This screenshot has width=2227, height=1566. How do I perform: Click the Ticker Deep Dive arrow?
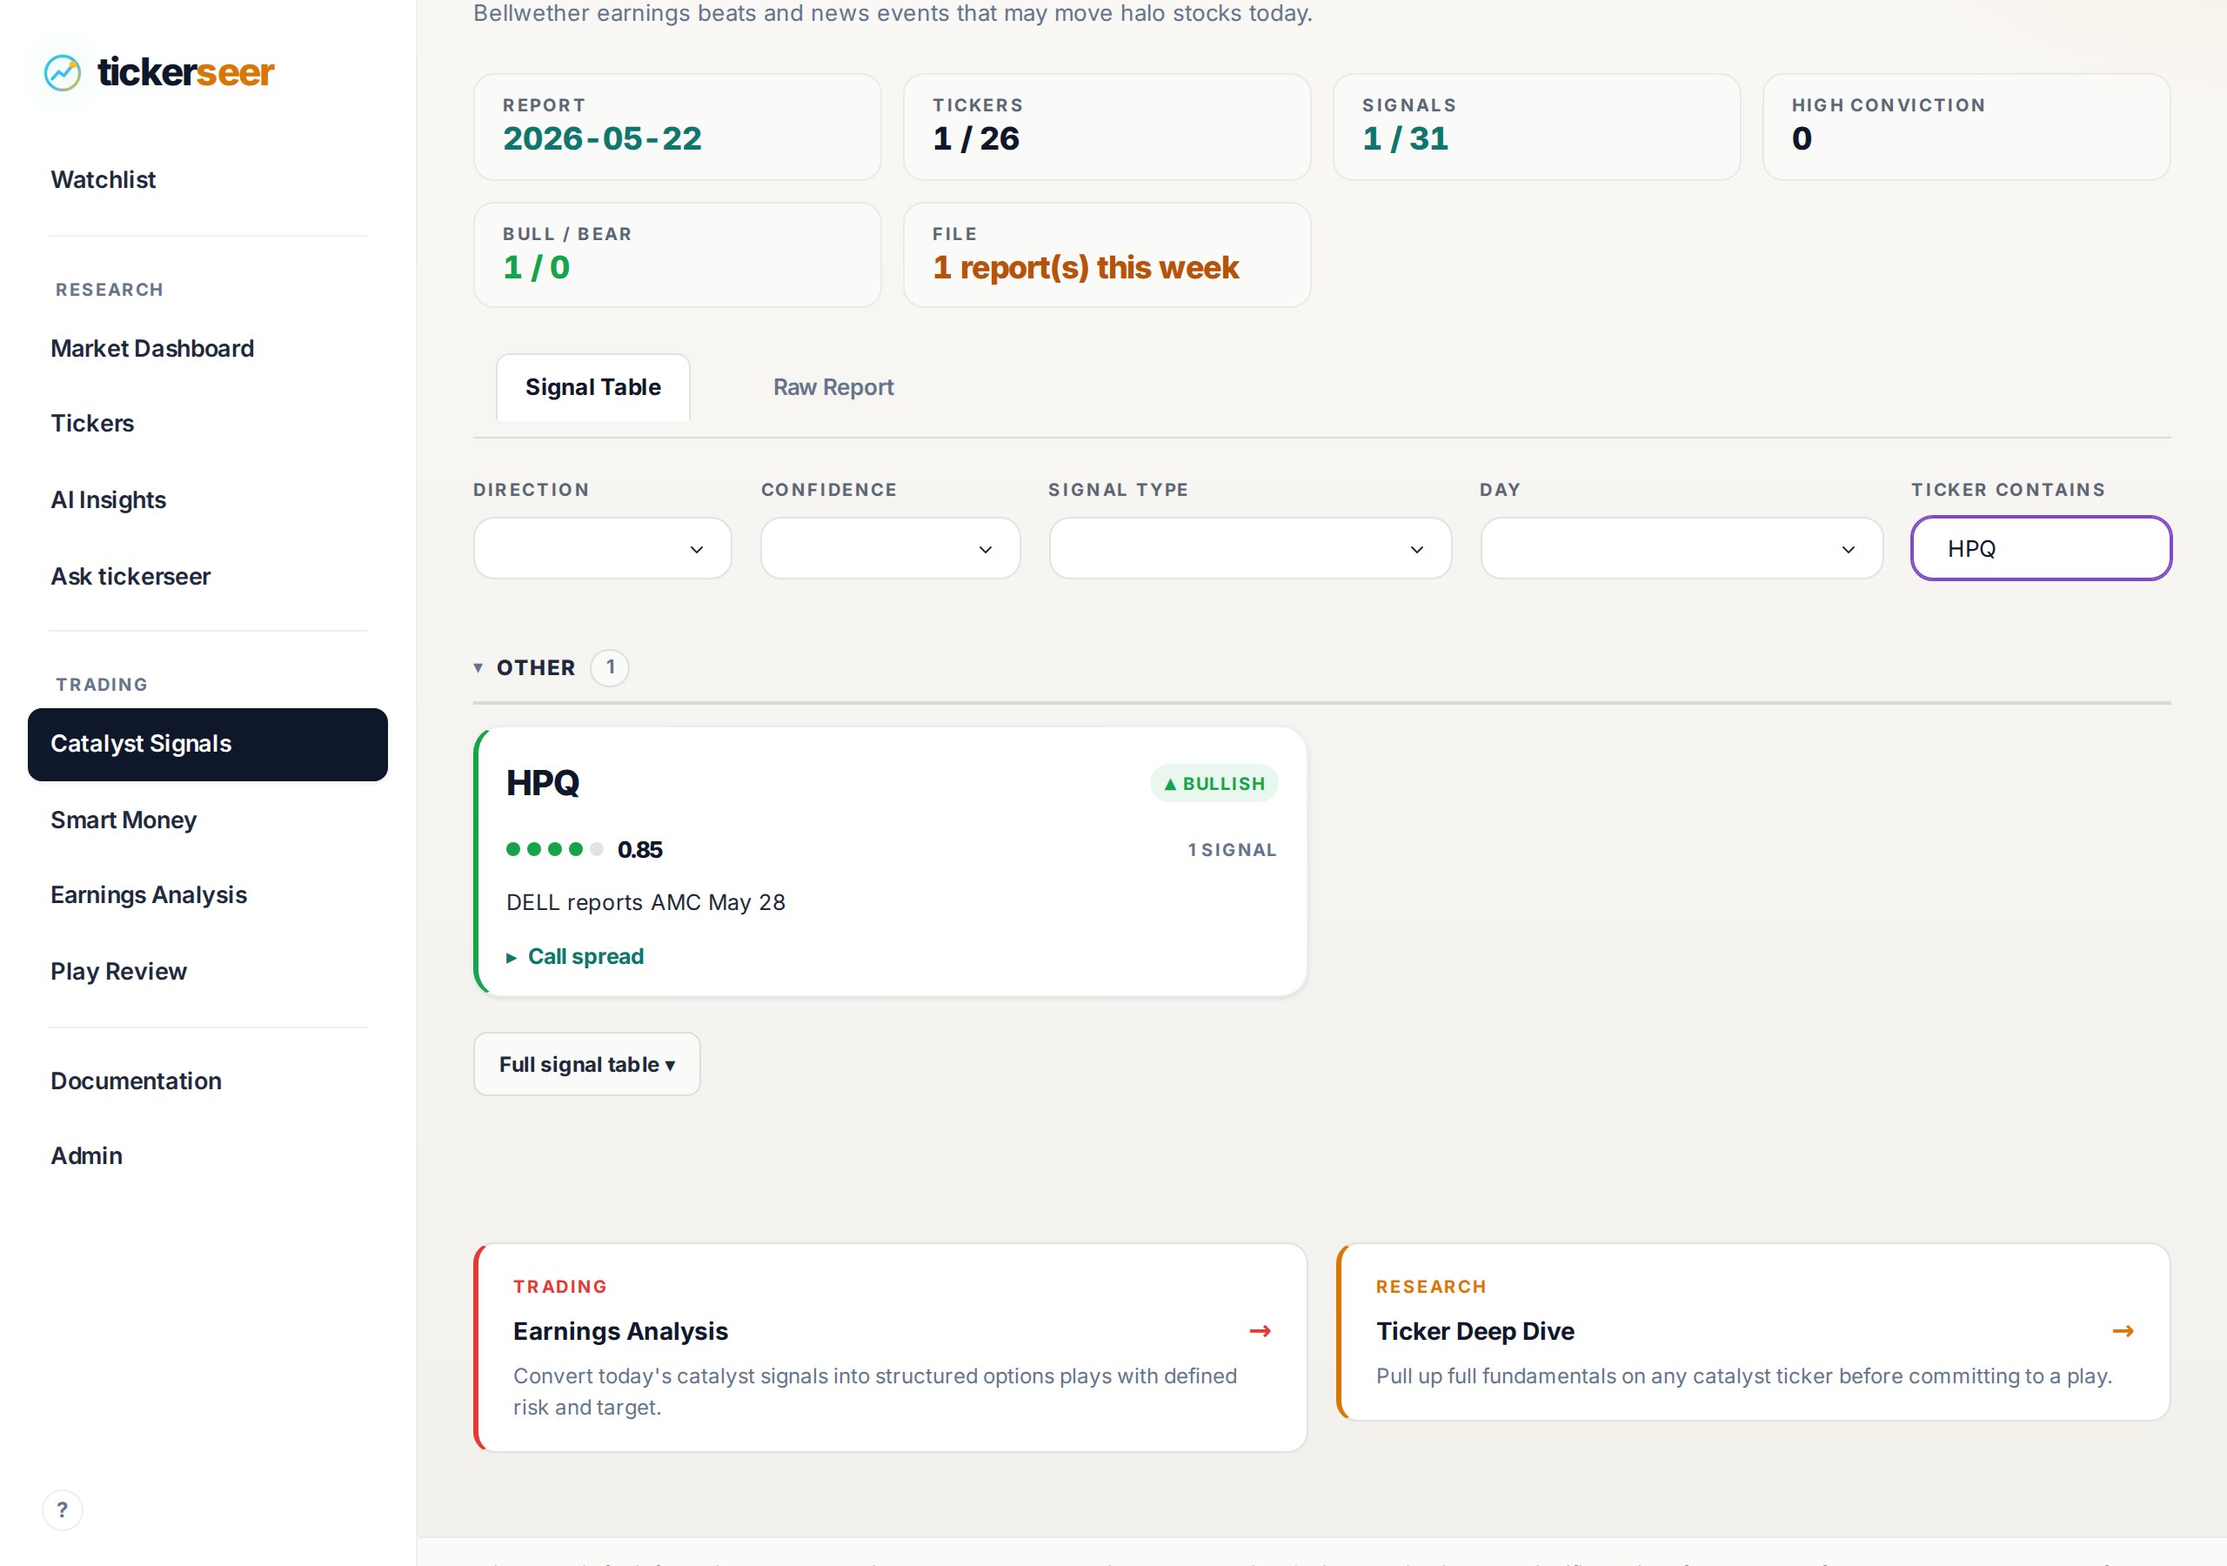[2123, 1331]
